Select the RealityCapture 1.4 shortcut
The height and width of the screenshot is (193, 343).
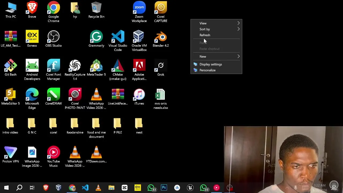pos(75,70)
